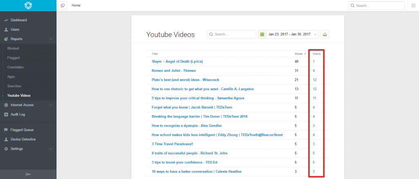The width and height of the screenshot is (419, 179).
Task: Click user count 12 for Plato's video
Action: (315, 80)
